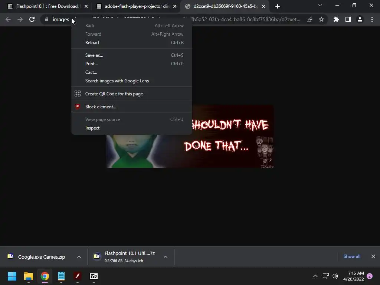380x285 pixels.
Task: Click the browser back arrow
Action: [8, 19]
